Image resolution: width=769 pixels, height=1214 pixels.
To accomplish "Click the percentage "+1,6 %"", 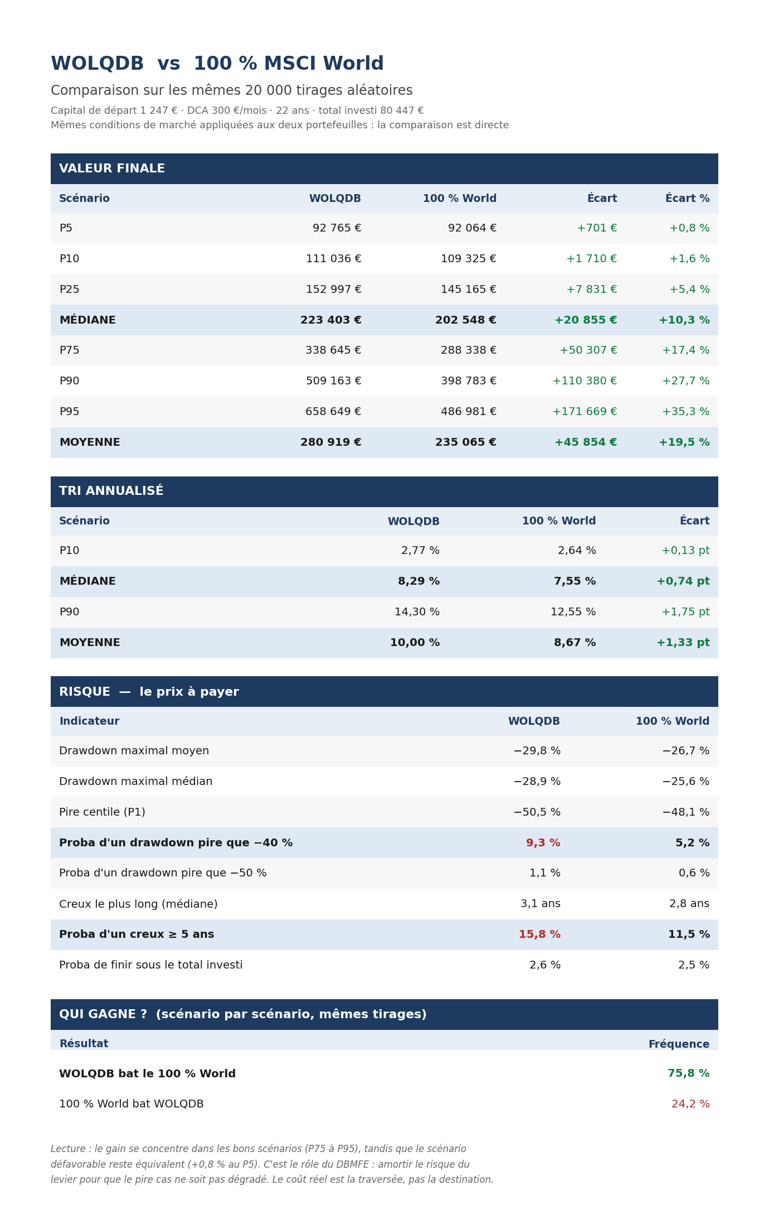I will pyautogui.click(x=689, y=259).
